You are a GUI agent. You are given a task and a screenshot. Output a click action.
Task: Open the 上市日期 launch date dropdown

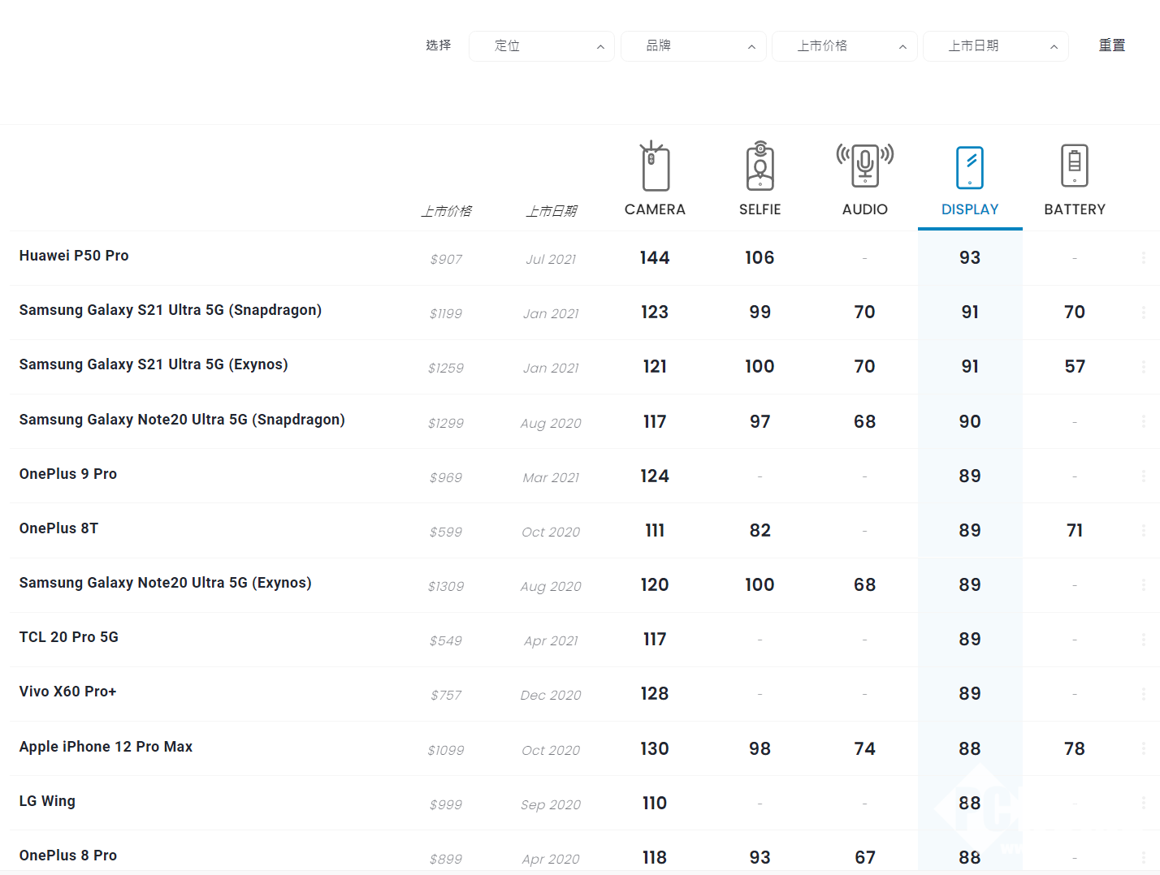coord(995,46)
